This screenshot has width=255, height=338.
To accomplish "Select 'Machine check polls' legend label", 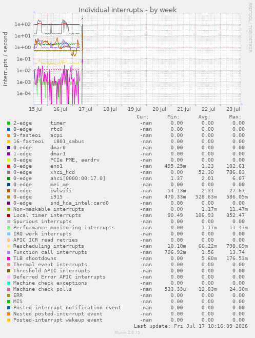I will [x=43, y=289].
